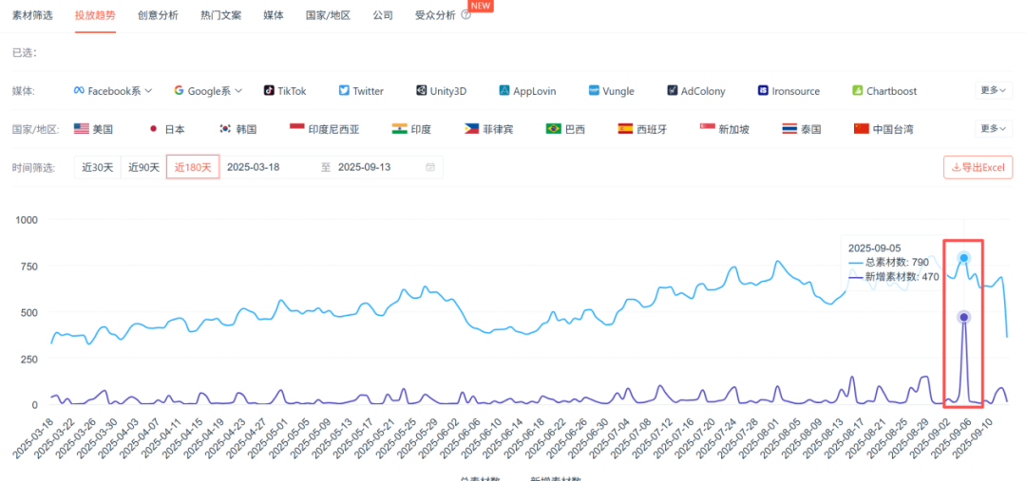Screen dimensions: 1026x481
Task: Choose the 近180天 time range
Action: point(193,167)
